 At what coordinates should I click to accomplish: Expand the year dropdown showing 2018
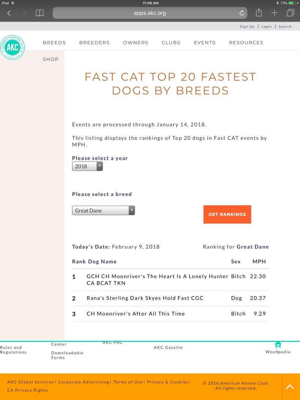87,167
